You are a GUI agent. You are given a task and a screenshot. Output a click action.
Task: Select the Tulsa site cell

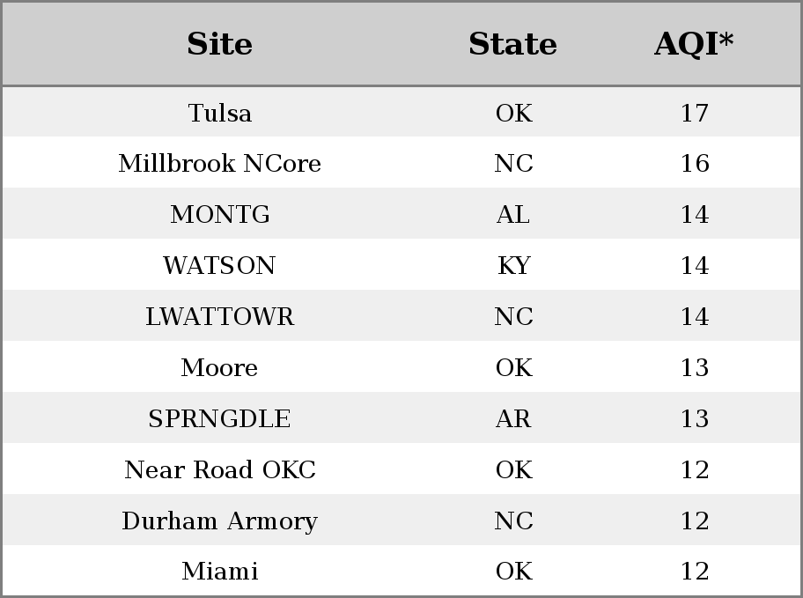pos(220,113)
